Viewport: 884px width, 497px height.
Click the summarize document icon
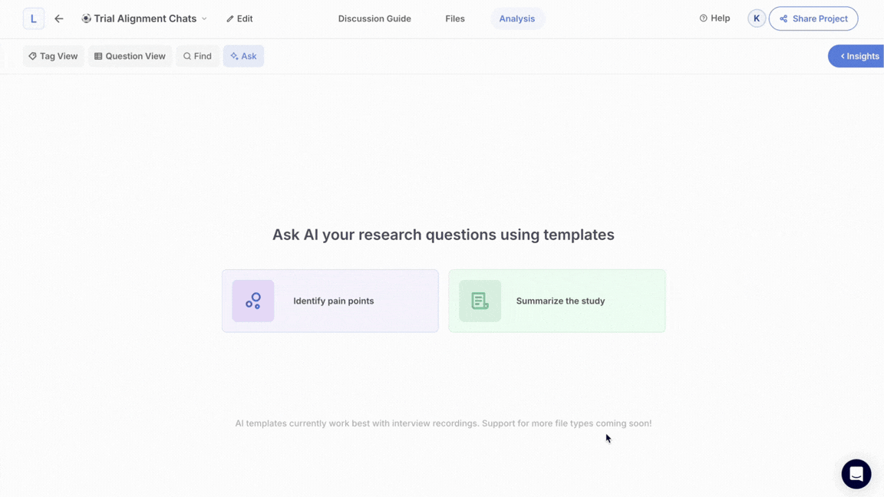[x=480, y=301]
